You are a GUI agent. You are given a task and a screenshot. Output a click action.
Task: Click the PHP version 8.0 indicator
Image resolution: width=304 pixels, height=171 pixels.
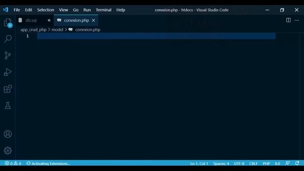tap(277, 163)
